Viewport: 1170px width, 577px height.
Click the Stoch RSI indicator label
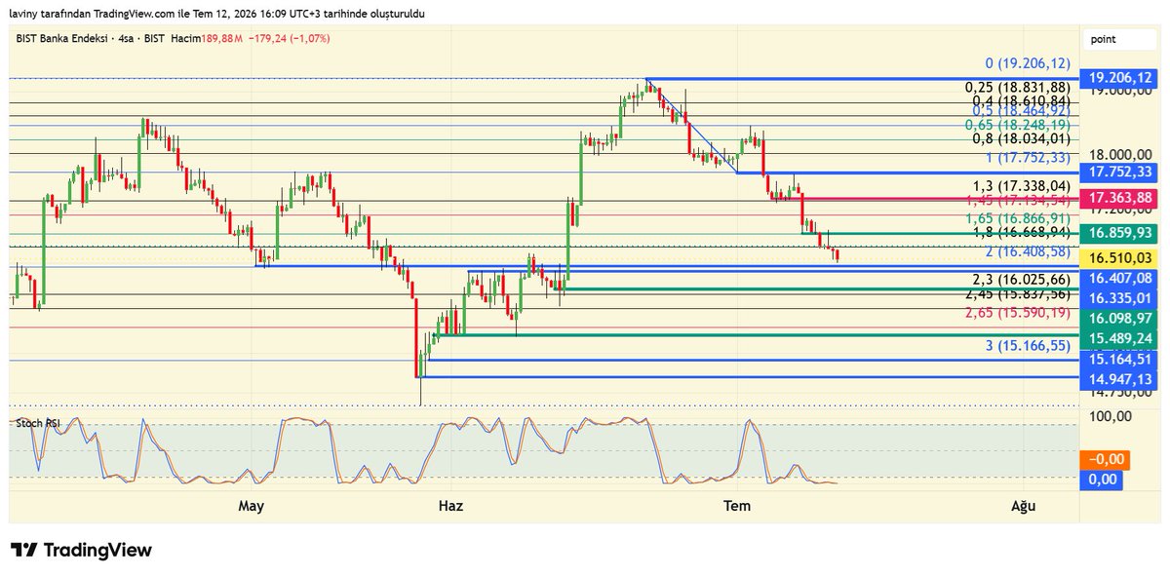click(x=36, y=422)
